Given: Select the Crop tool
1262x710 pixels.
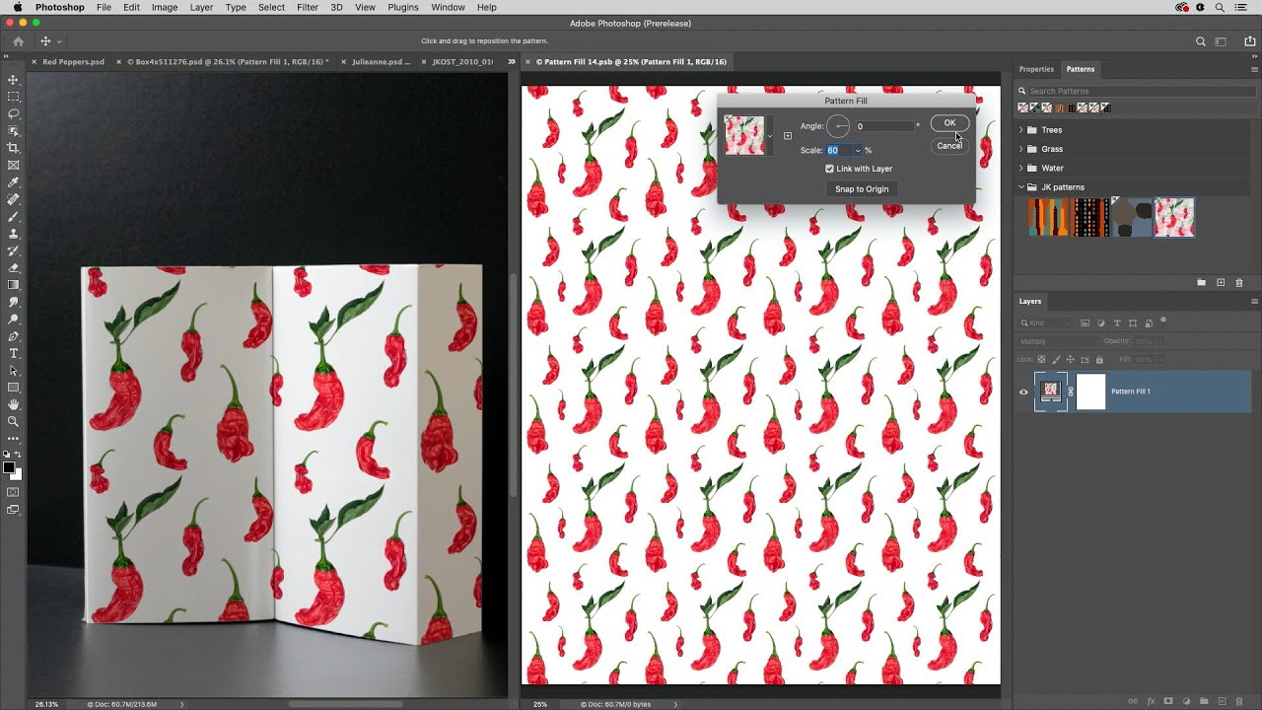Looking at the screenshot, I should coord(14,148).
